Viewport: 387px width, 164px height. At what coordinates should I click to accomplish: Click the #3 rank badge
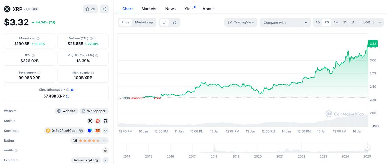[x=35, y=9]
